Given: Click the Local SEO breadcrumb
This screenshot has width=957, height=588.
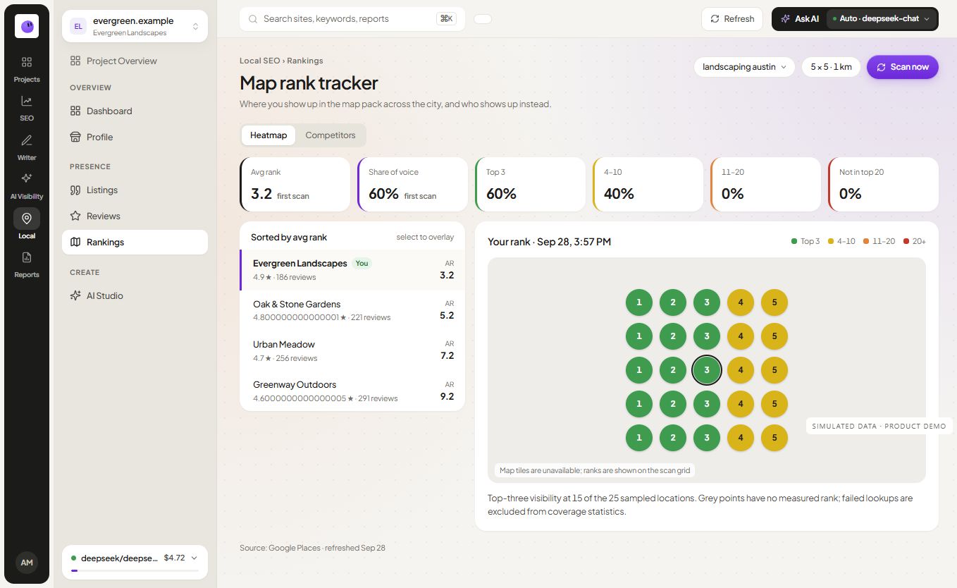Looking at the screenshot, I should point(260,61).
